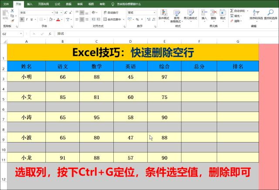Toggle middle vertical alignment
The image size is (279, 190).
(82, 13)
